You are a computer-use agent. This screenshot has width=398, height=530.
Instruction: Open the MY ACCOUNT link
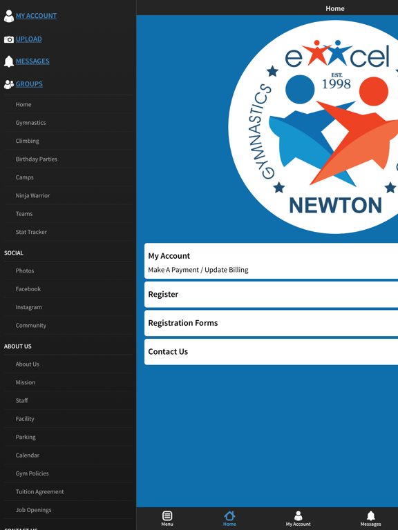pos(36,16)
